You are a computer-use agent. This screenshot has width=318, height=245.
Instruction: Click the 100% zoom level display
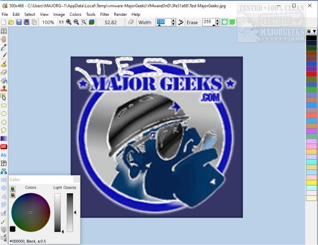click(48, 22)
